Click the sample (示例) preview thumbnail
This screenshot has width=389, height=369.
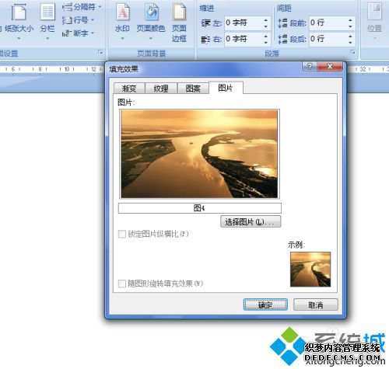[310, 270]
